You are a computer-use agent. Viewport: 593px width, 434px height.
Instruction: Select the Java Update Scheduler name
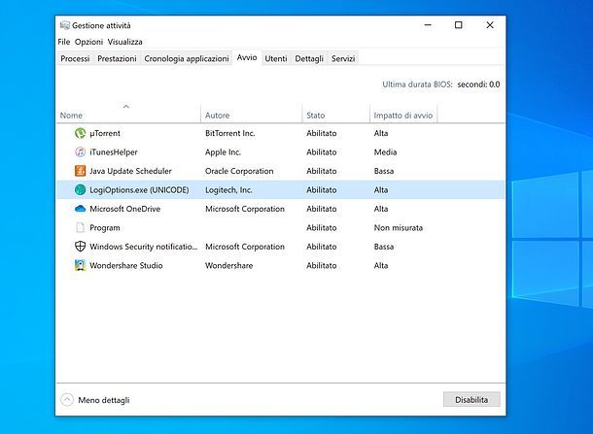[x=130, y=171]
